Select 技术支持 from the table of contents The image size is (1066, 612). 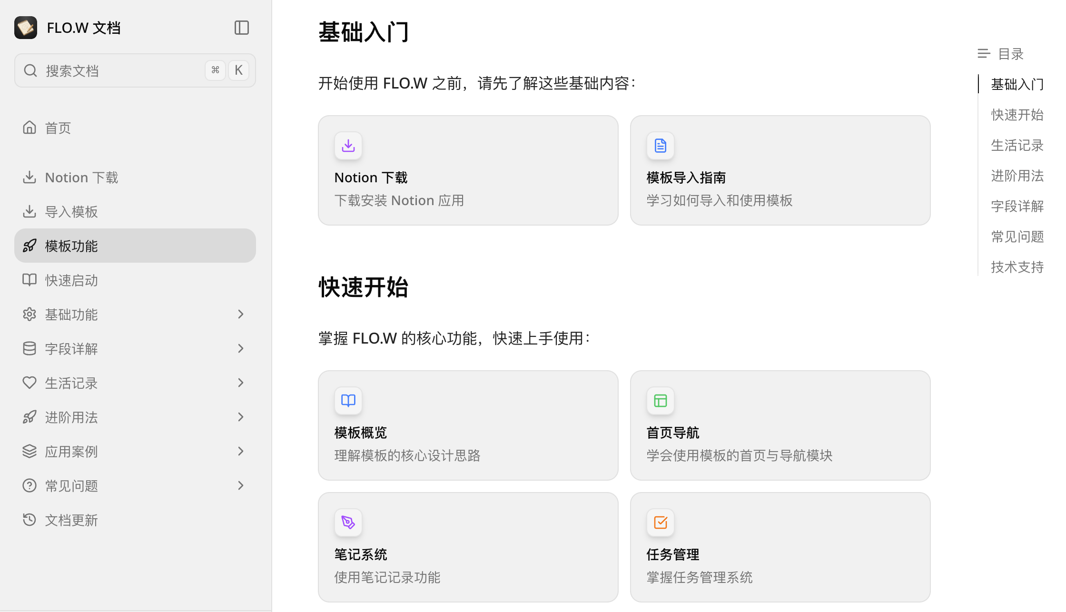1017,267
